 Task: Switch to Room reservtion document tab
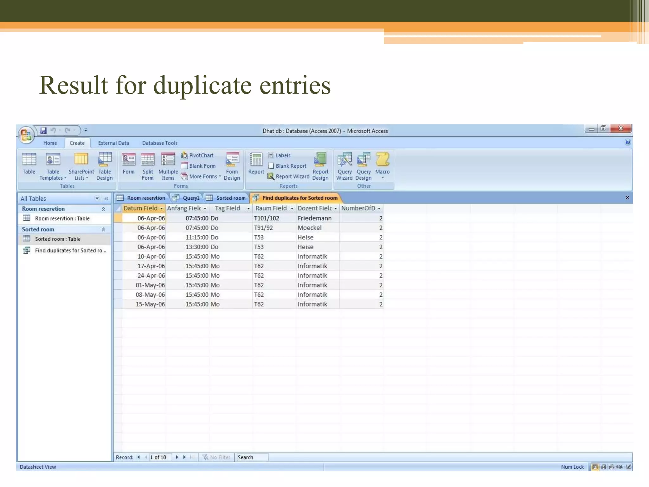(x=141, y=198)
